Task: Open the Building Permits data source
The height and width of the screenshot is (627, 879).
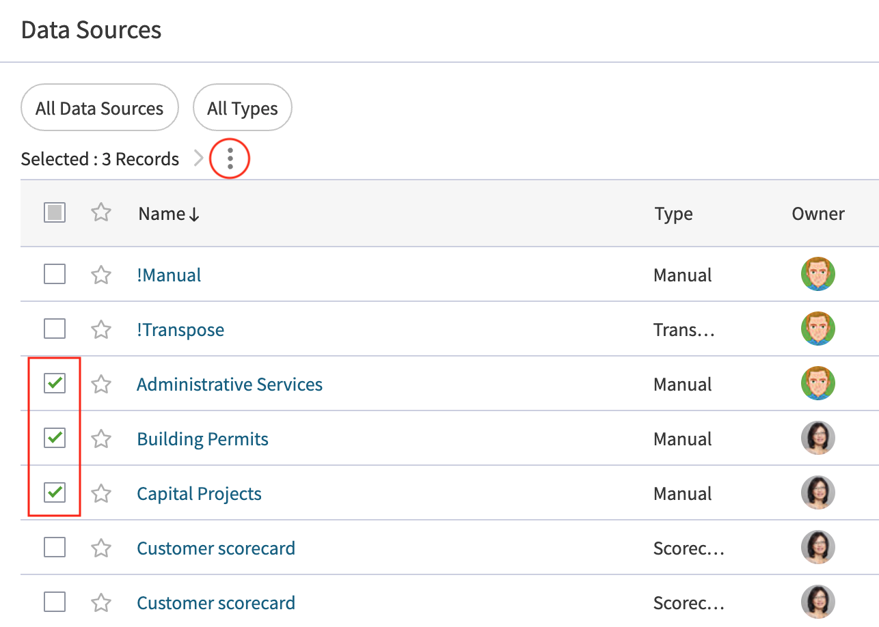Action: [x=202, y=438]
